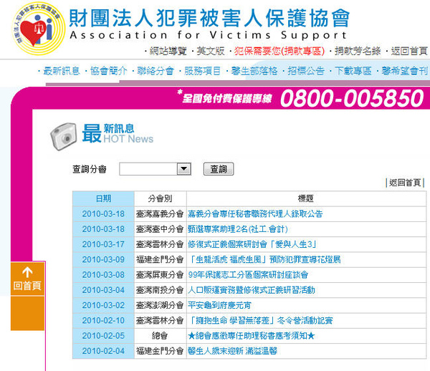Image resolution: width=430 pixels, height=371 pixels.
Task: Click the 2010-03-17 date cell
Action: (x=103, y=244)
